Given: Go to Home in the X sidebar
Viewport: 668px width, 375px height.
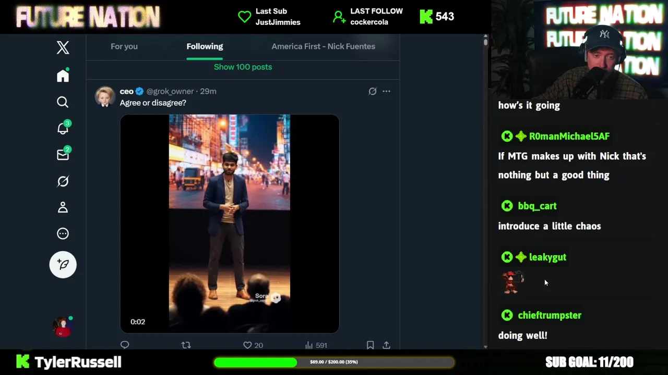Looking at the screenshot, I should (63, 76).
